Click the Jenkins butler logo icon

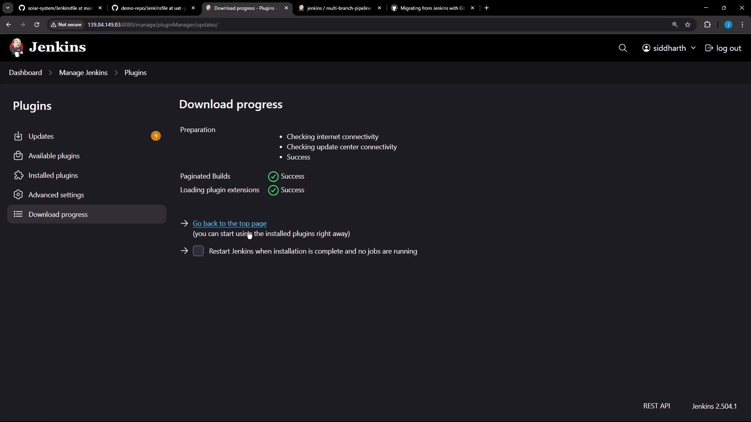[16, 48]
